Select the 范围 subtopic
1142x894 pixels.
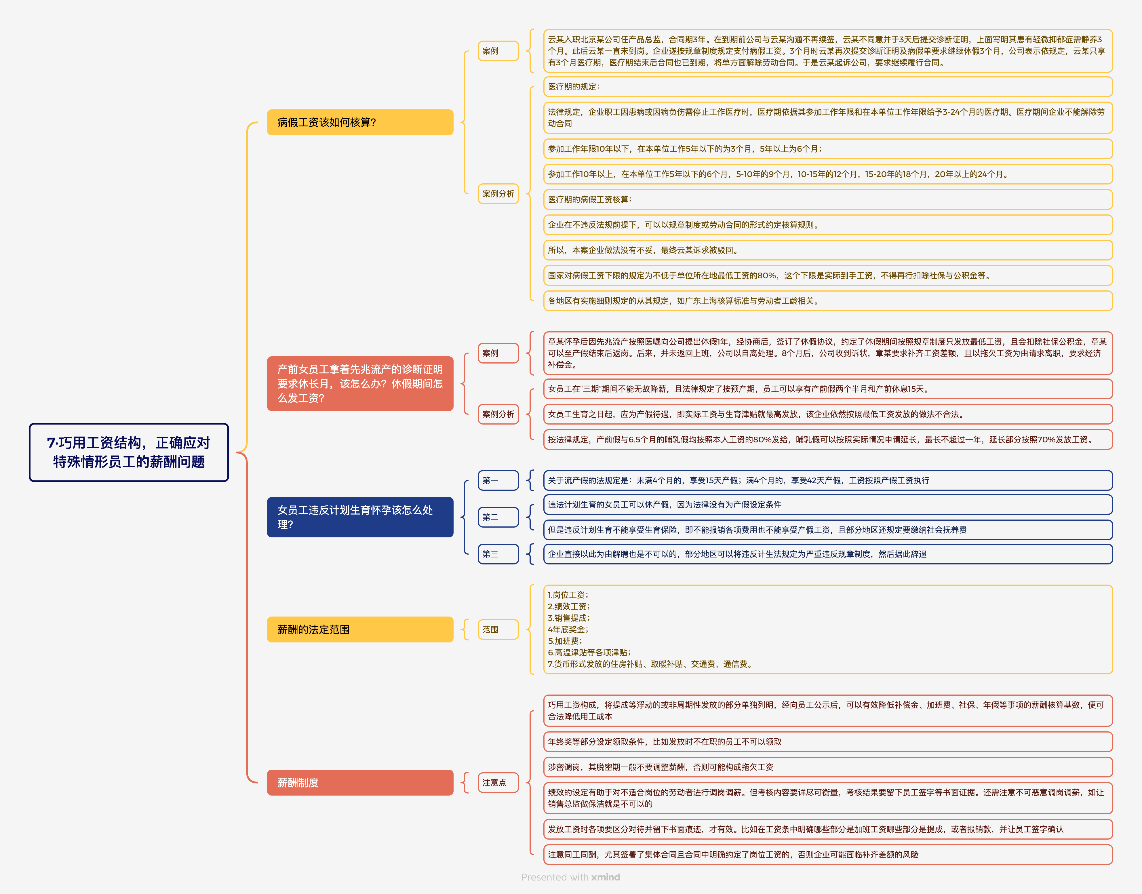pos(498,630)
